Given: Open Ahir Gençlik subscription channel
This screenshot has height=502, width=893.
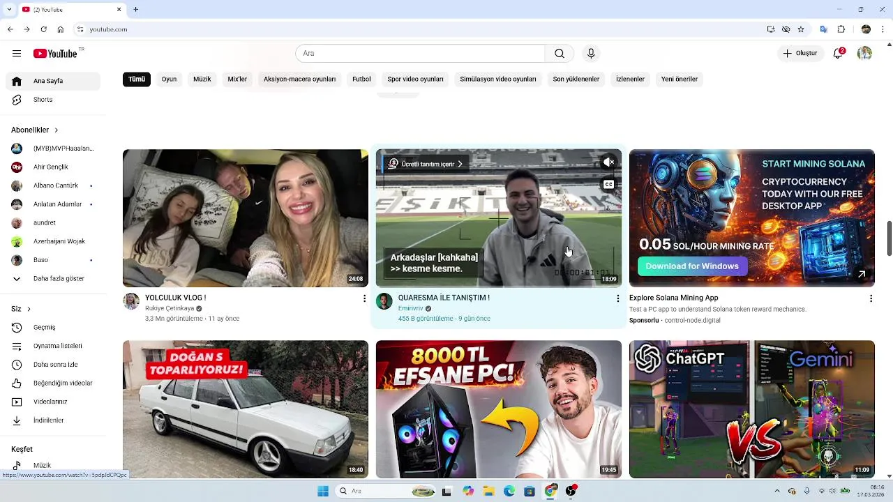Looking at the screenshot, I should click(x=53, y=167).
